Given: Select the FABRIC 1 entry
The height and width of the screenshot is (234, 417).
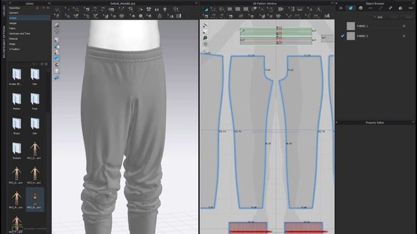Looking at the screenshot, I should [x=362, y=26].
